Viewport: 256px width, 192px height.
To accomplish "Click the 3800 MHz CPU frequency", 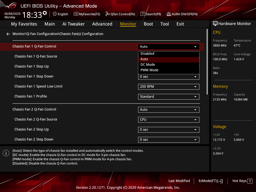I will click(x=219, y=45).
